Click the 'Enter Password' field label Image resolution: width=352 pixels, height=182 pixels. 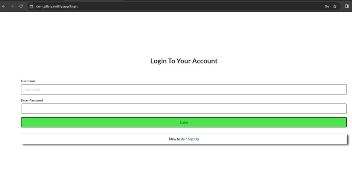click(x=32, y=100)
